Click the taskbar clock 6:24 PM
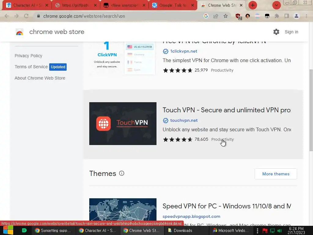 (x=296, y=231)
